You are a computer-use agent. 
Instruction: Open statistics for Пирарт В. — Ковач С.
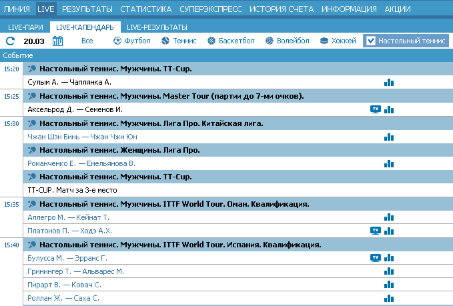tap(389, 285)
